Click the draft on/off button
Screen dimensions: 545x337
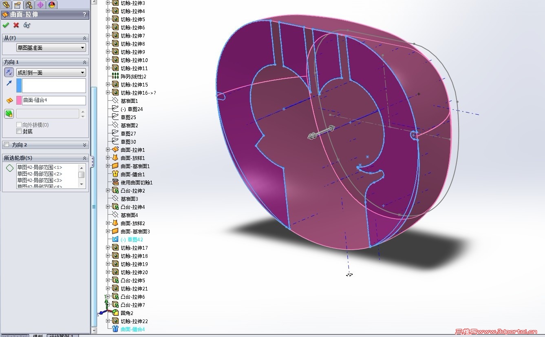point(9,113)
